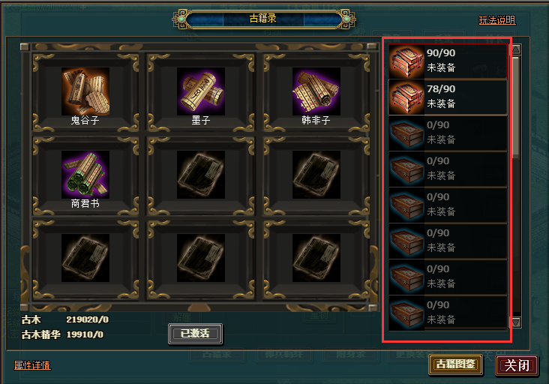Select the 90/90 red book box entry

tap(448, 61)
